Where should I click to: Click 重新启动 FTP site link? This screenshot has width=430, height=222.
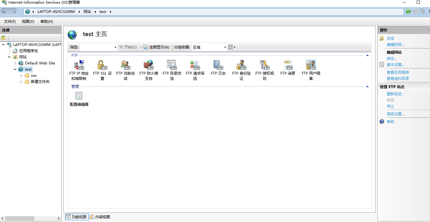pos(394,94)
